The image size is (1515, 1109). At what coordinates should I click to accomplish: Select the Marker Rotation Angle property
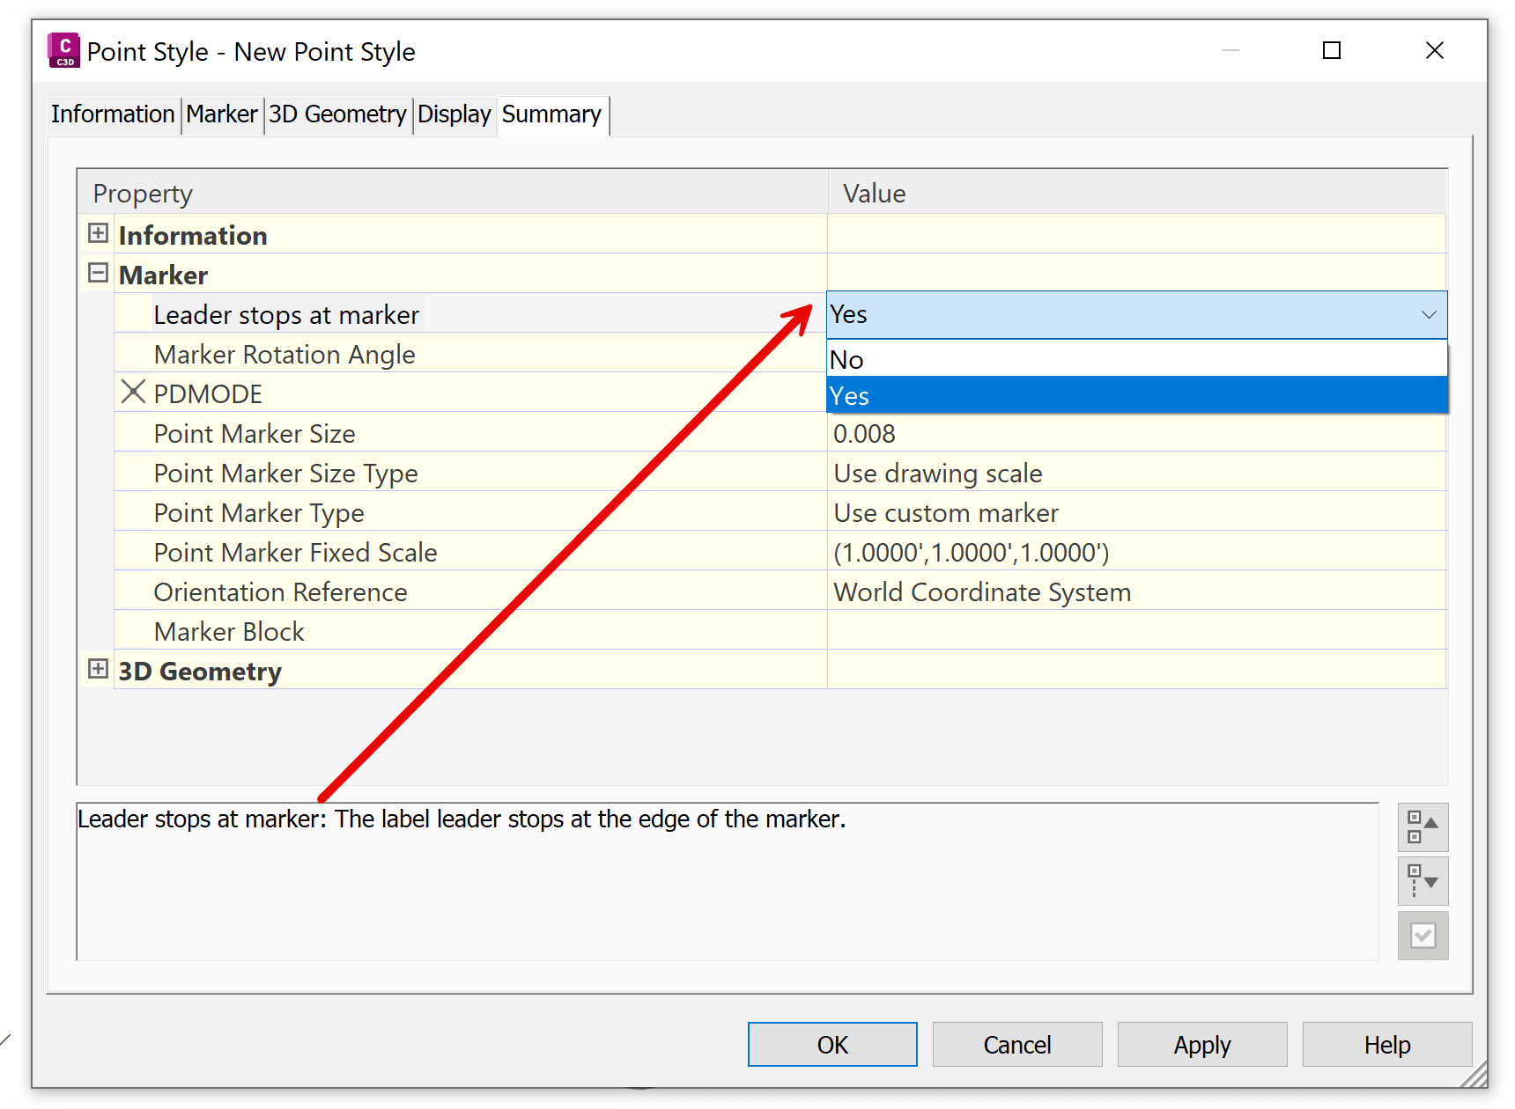pos(284,354)
